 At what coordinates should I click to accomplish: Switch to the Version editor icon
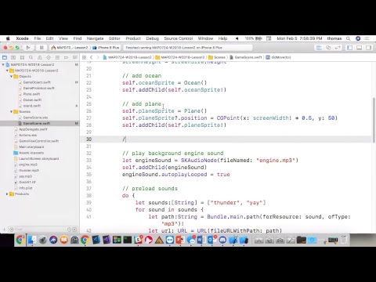(338, 48)
